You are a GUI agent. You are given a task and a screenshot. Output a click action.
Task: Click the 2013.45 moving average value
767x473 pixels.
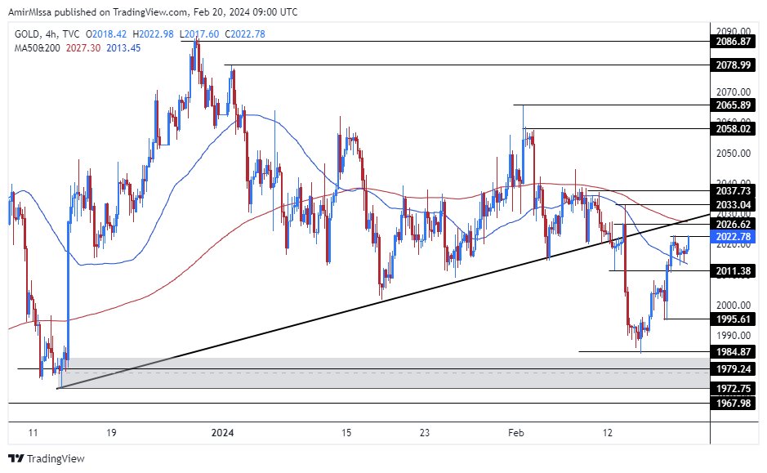coord(123,48)
